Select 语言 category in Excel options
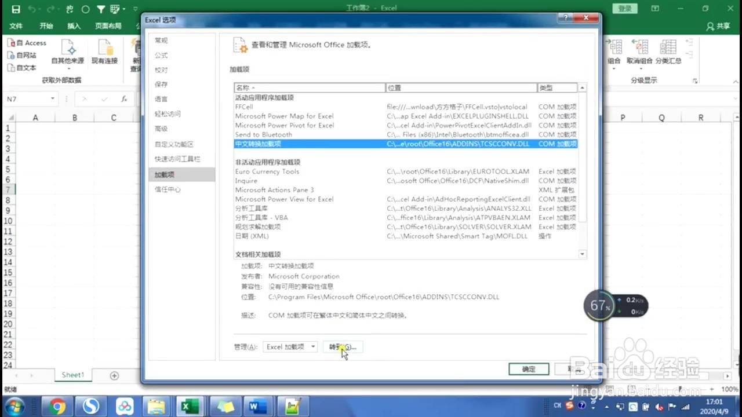 click(181, 99)
